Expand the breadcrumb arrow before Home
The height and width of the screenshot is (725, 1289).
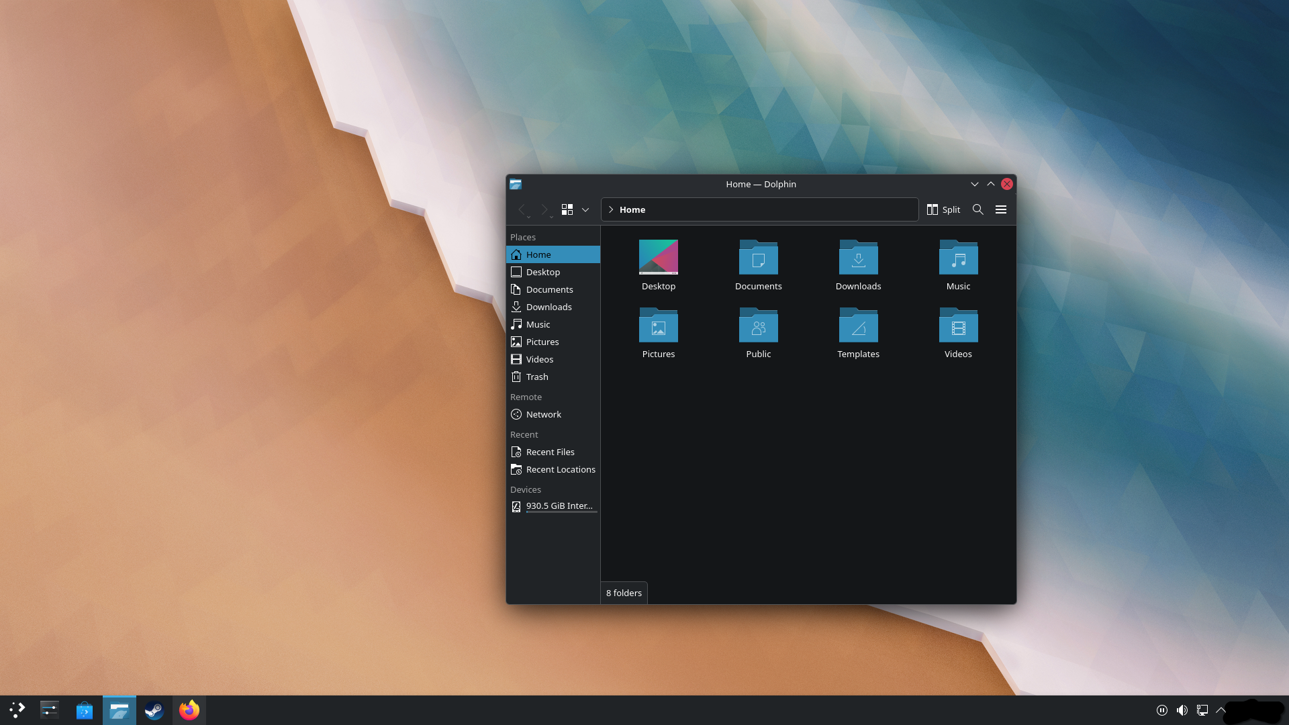(x=611, y=209)
